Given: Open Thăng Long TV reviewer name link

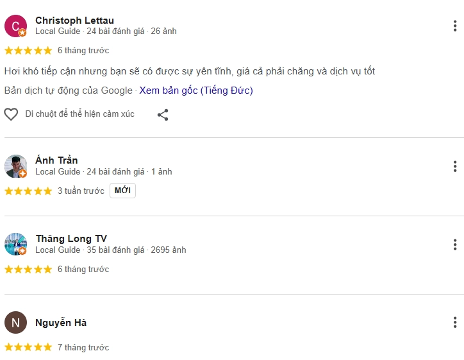Looking at the screenshot, I should [x=71, y=239].
